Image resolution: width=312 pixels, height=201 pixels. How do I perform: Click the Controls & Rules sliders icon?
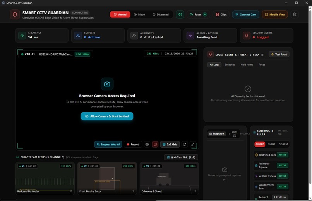pos(254,133)
